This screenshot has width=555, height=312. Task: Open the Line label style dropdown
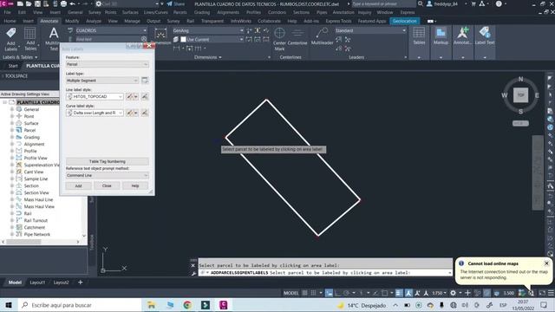pos(95,96)
